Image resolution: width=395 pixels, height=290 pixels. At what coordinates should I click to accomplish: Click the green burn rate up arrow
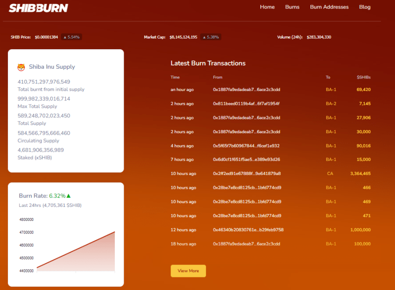click(69, 196)
